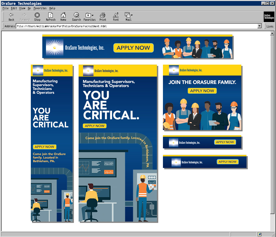Click the 'OraSure Technologies, Inc.' text in top banner
This screenshot has height=237, width=276.
pyautogui.click(x=85, y=48)
